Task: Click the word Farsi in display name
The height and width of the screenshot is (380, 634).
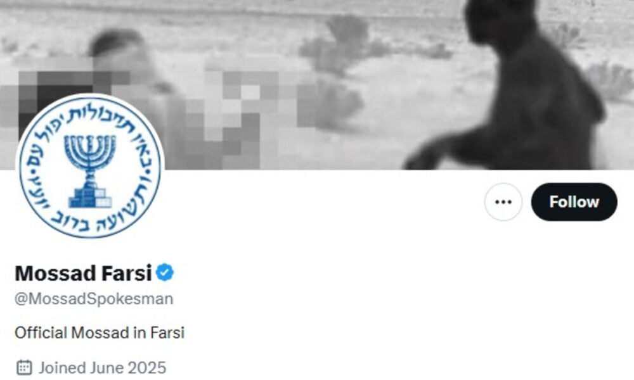Action: click(x=127, y=273)
